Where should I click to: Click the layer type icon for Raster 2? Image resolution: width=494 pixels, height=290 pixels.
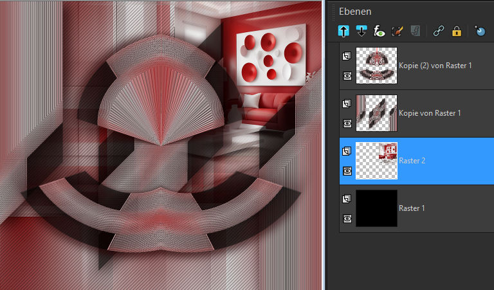(347, 151)
